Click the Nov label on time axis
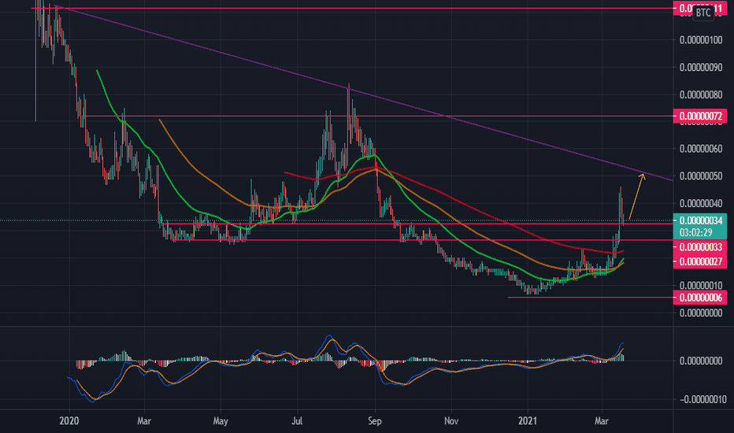The height and width of the screenshot is (433, 734). pos(450,421)
